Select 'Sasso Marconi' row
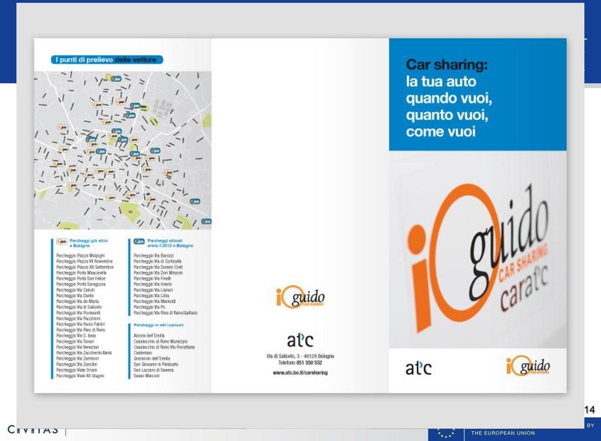The image size is (601, 441). point(146,375)
